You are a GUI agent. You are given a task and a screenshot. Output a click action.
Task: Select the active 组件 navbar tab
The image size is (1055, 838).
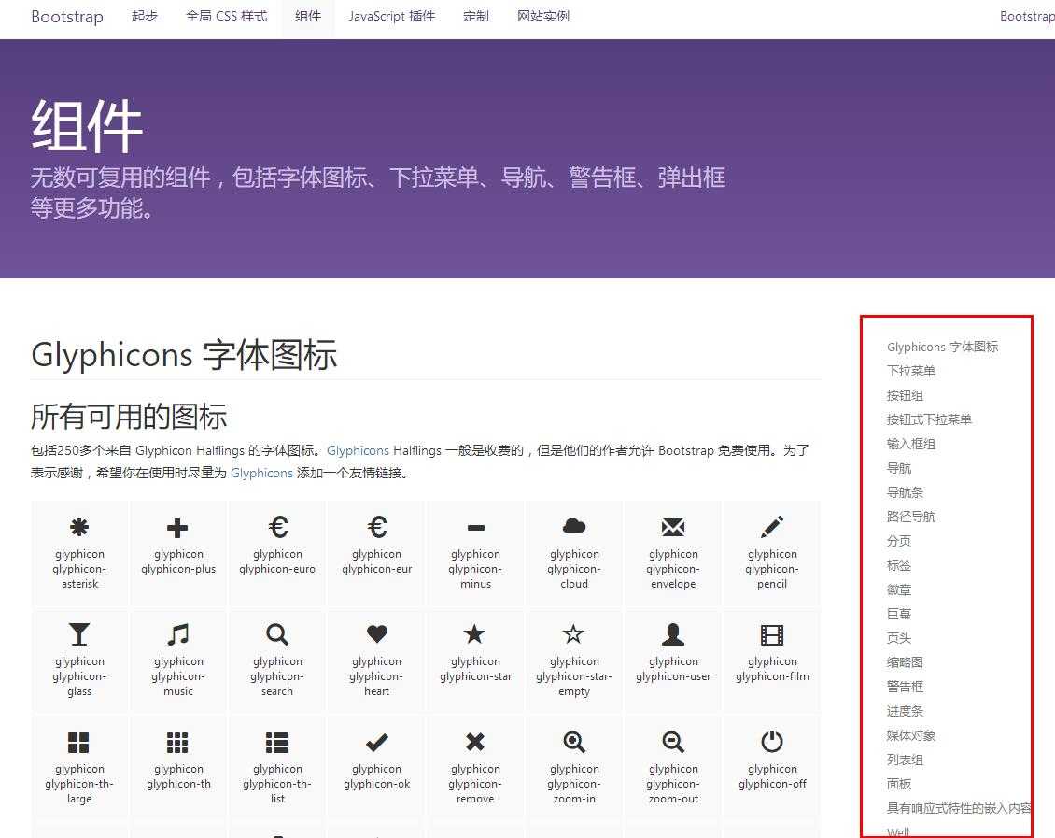pyautogui.click(x=308, y=16)
